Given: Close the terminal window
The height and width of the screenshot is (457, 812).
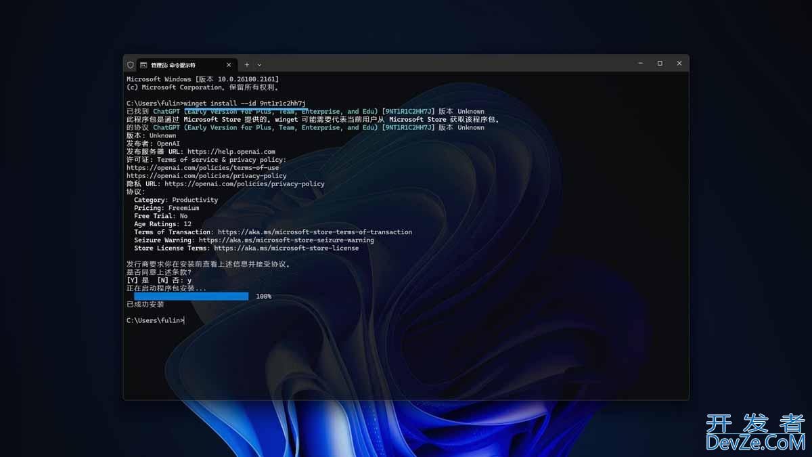Looking at the screenshot, I should pos(679,64).
